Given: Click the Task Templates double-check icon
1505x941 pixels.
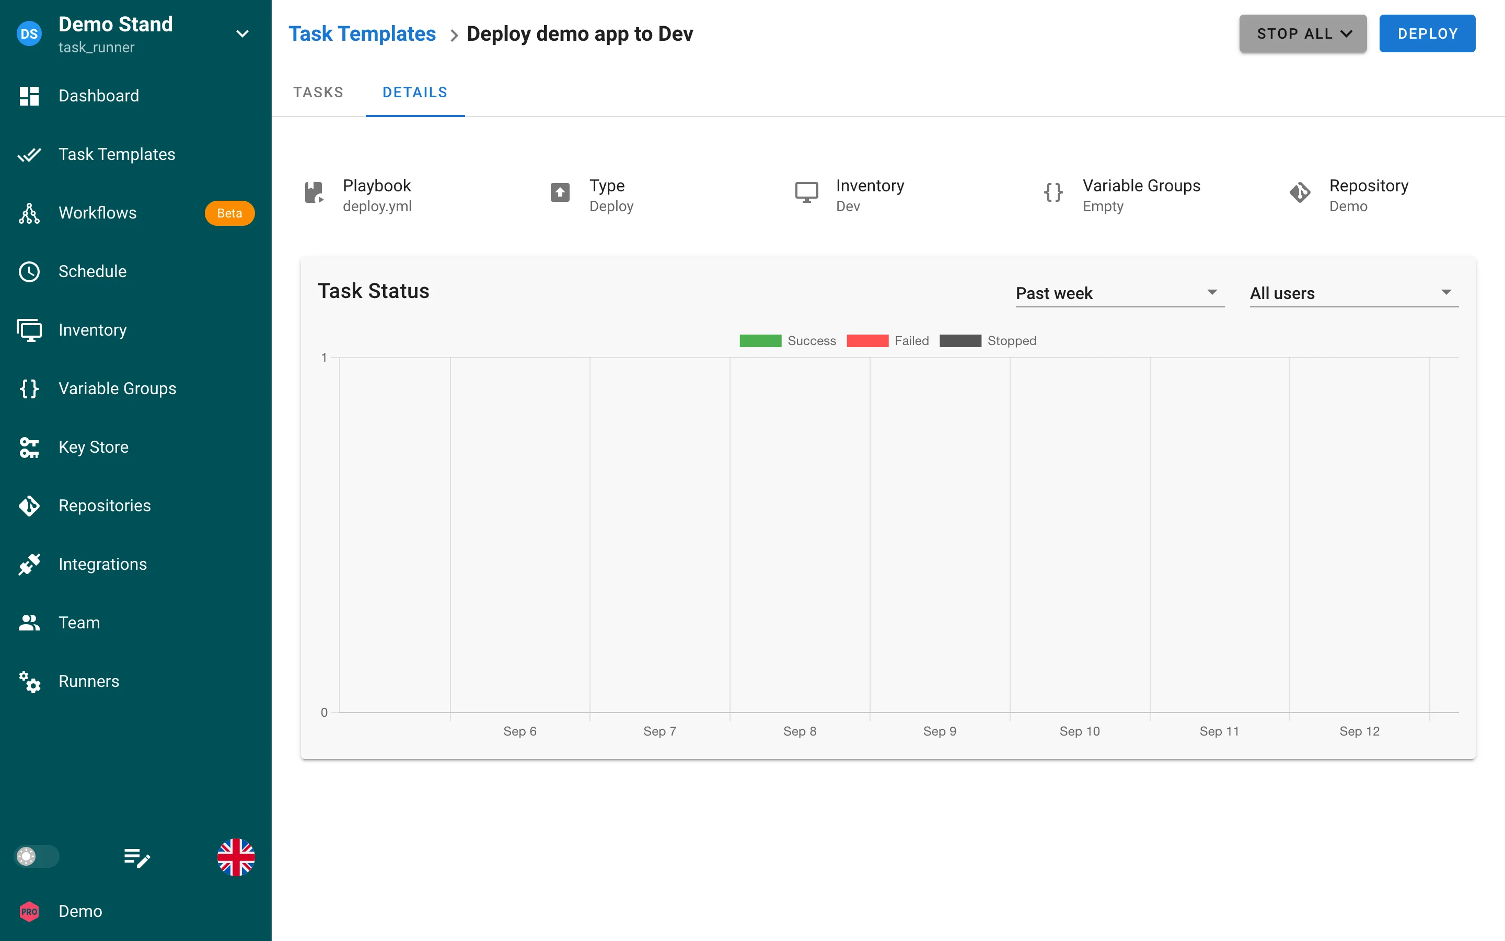Looking at the screenshot, I should [29, 154].
